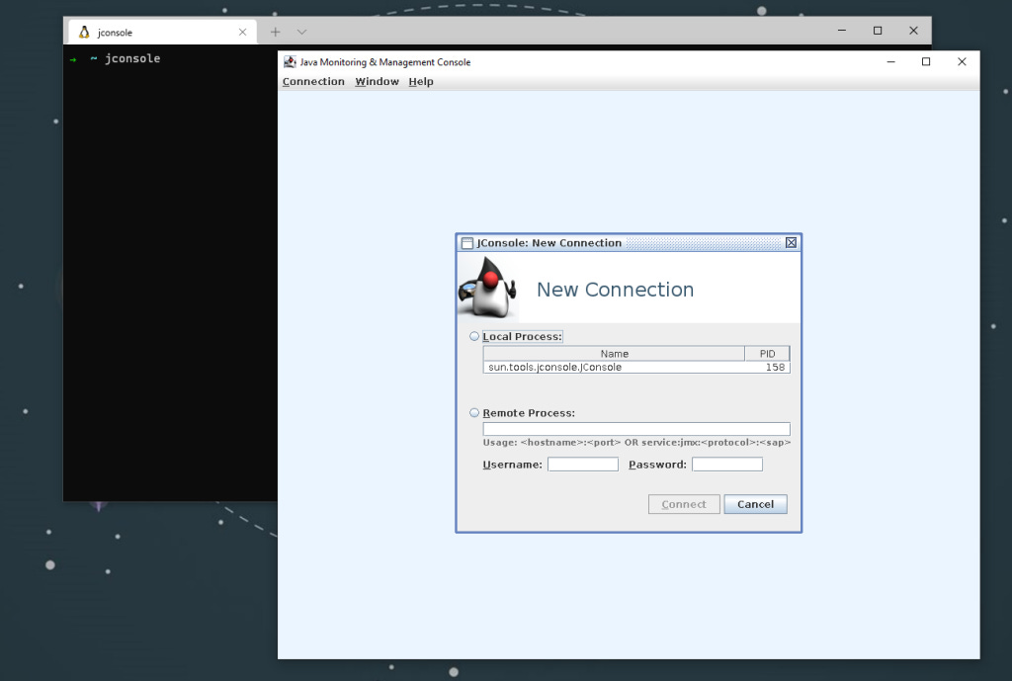1012x681 pixels.
Task: Click the Java icon in console title bar
Action: point(290,62)
